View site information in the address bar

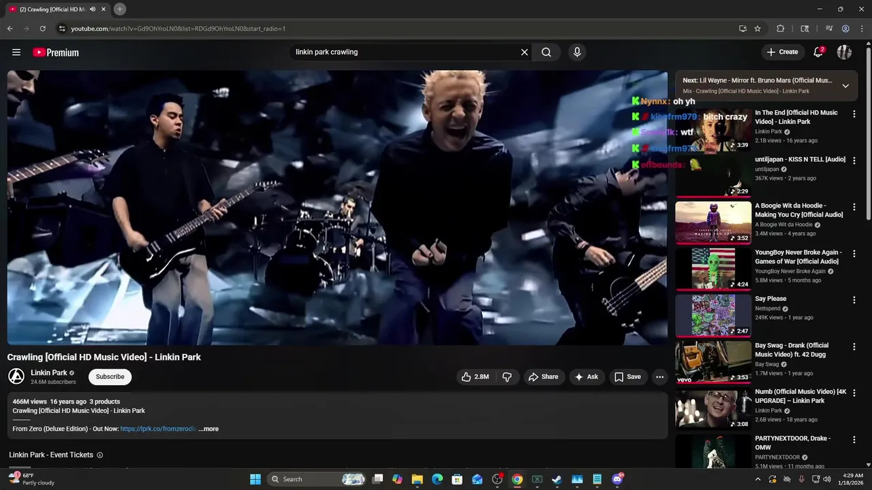tap(61, 29)
